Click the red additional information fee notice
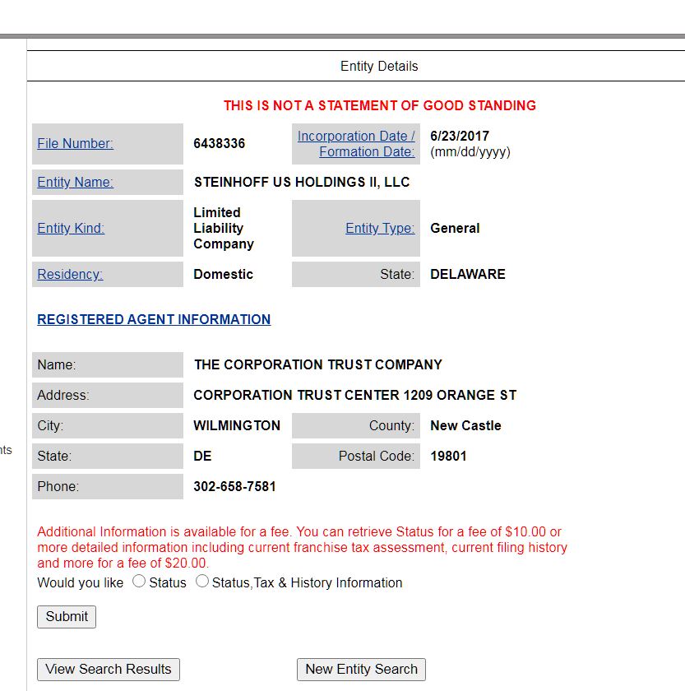Viewport: 685px width, 691px height. (x=302, y=547)
